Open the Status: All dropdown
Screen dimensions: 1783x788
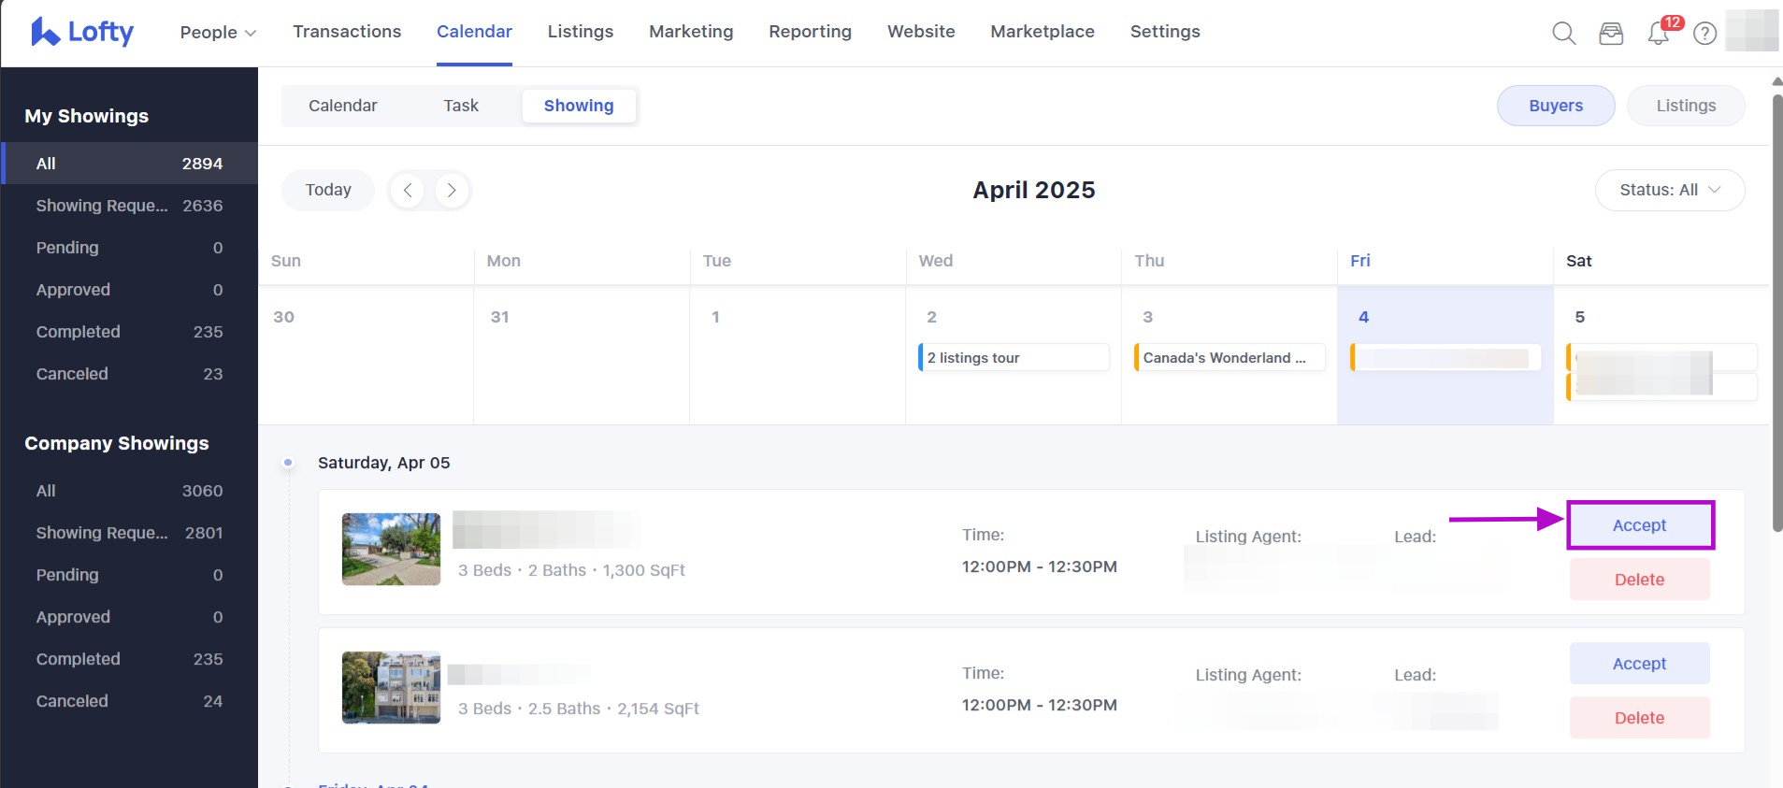[x=1670, y=190]
